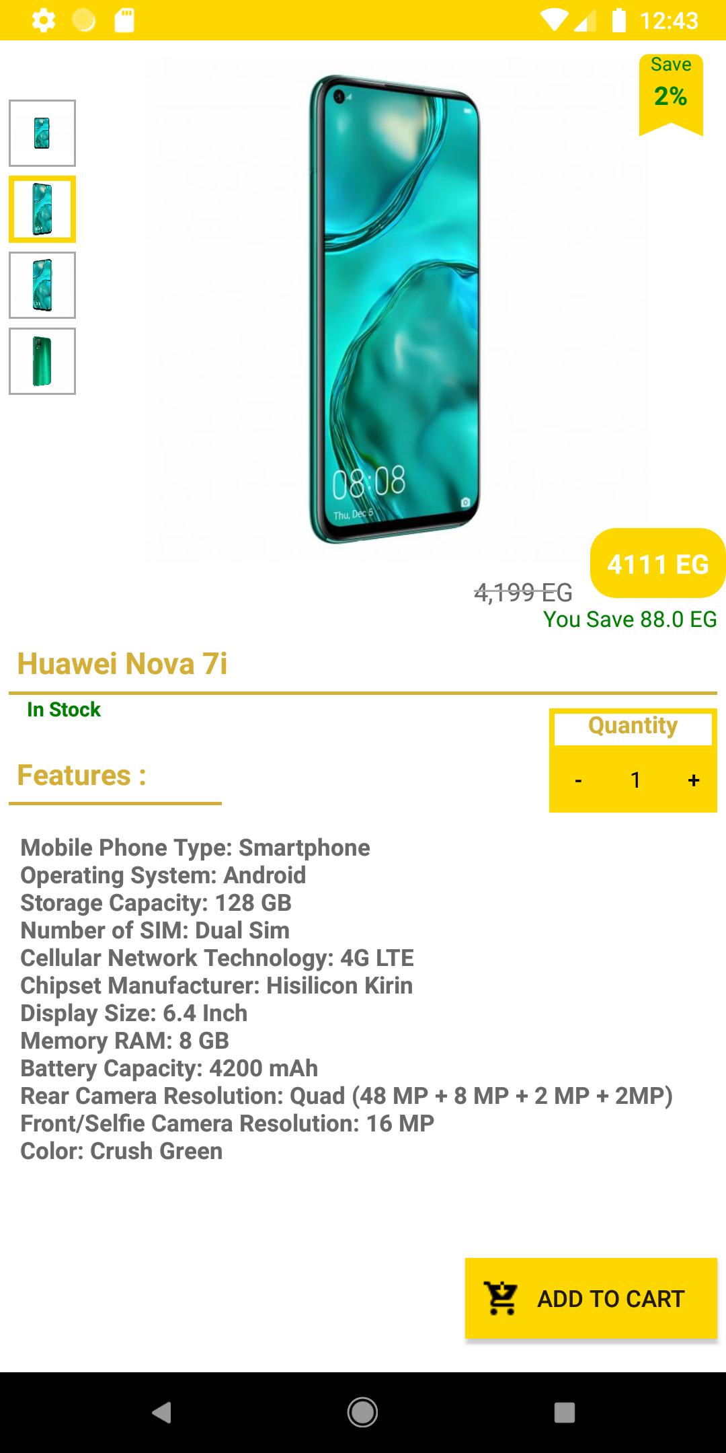Tap the Huawei Nova 7i title
This screenshot has width=726, height=1453.
(x=122, y=663)
